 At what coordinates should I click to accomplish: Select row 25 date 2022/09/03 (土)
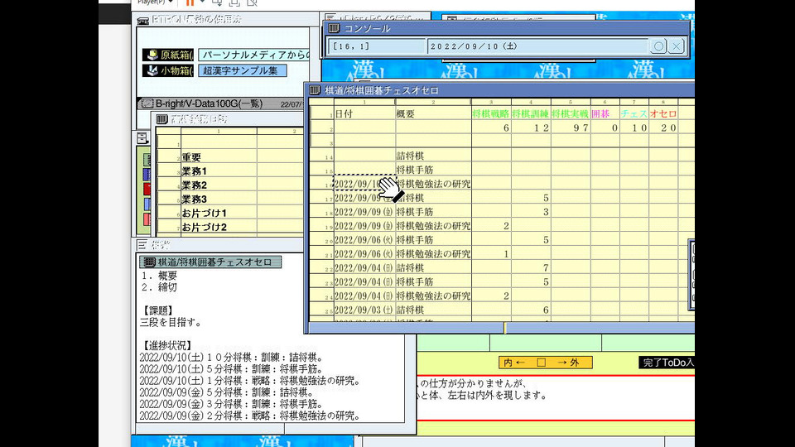tap(364, 310)
